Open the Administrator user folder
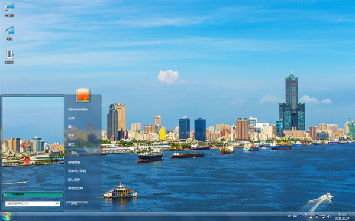 tap(78, 110)
